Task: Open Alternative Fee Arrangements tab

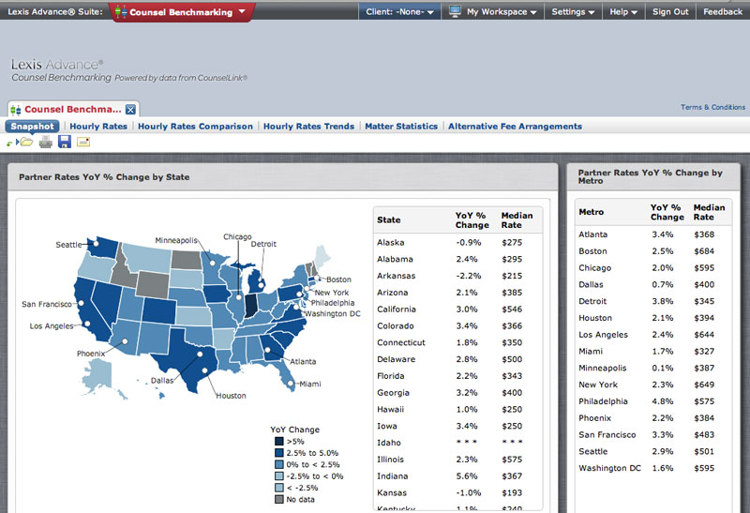Action: coord(515,127)
